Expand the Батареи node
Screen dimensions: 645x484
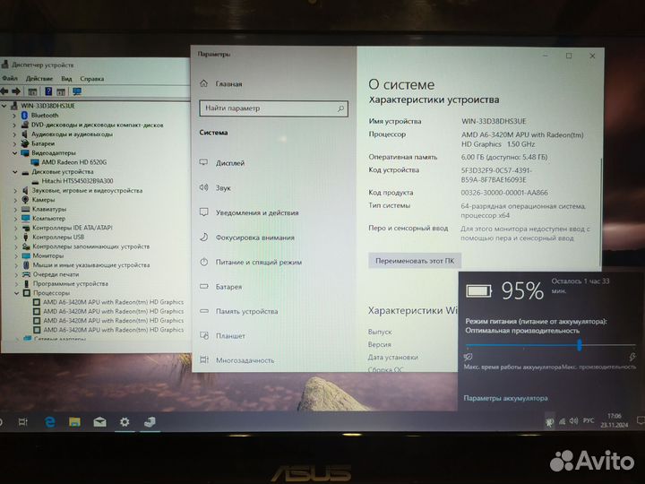pyautogui.click(x=14, y=143)
